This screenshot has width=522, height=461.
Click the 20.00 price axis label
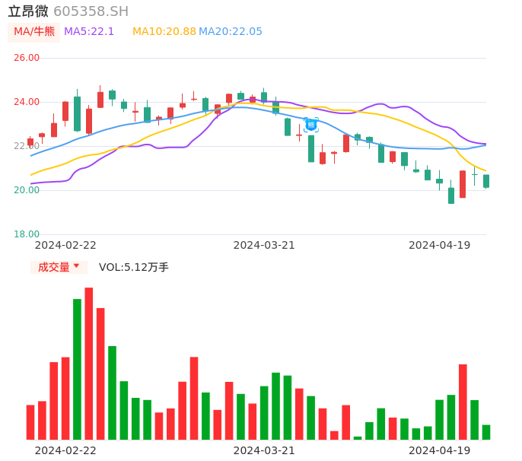(x=27, y=190)
